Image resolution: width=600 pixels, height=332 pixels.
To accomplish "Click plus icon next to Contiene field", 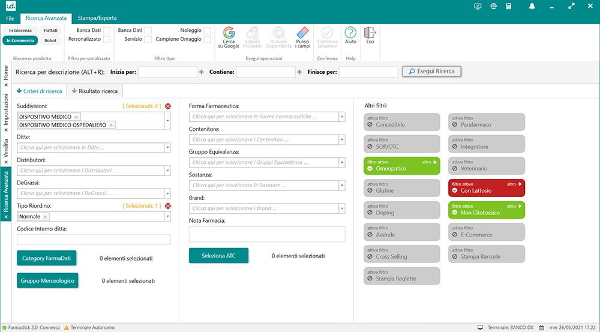I will (299, 72).
